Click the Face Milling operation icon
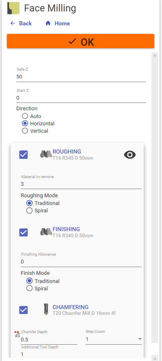 13,8
